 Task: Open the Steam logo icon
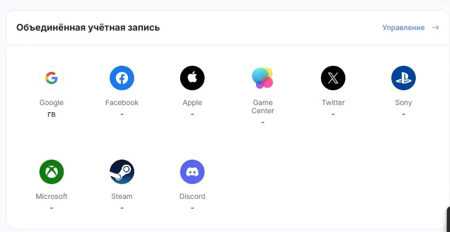(x=122, y=172)
